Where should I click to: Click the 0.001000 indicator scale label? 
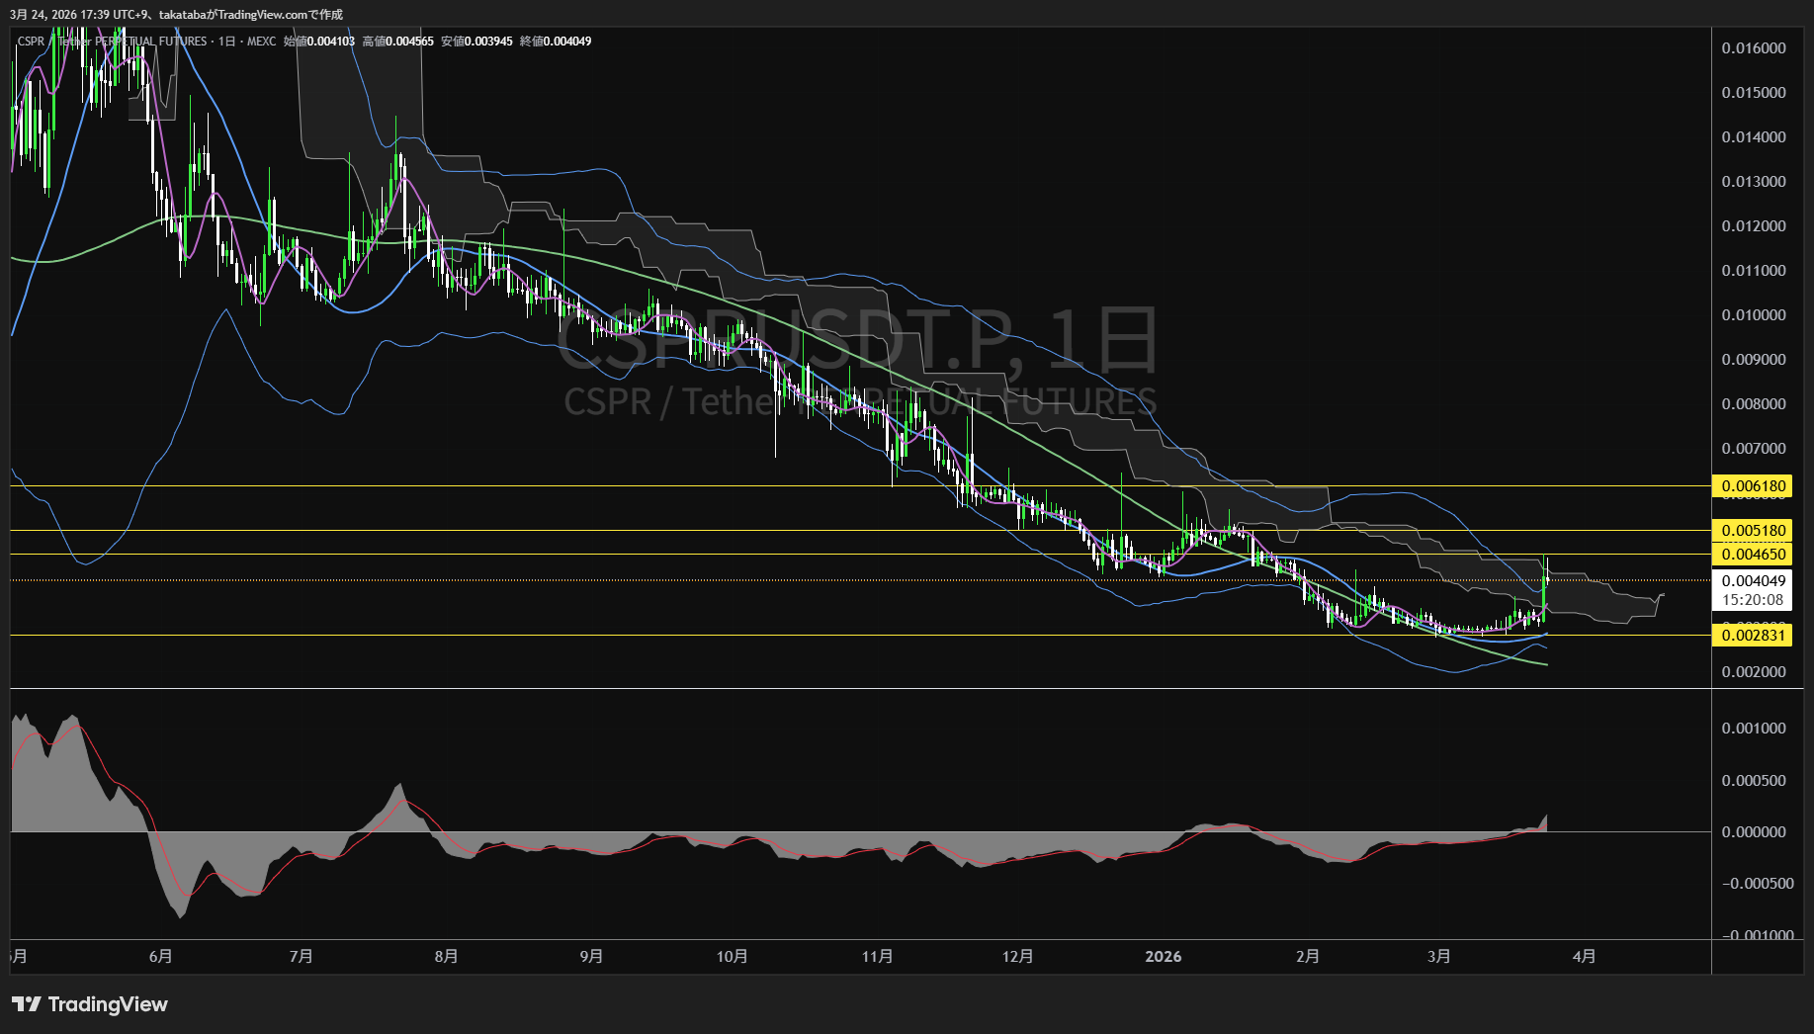(1753, 729)
